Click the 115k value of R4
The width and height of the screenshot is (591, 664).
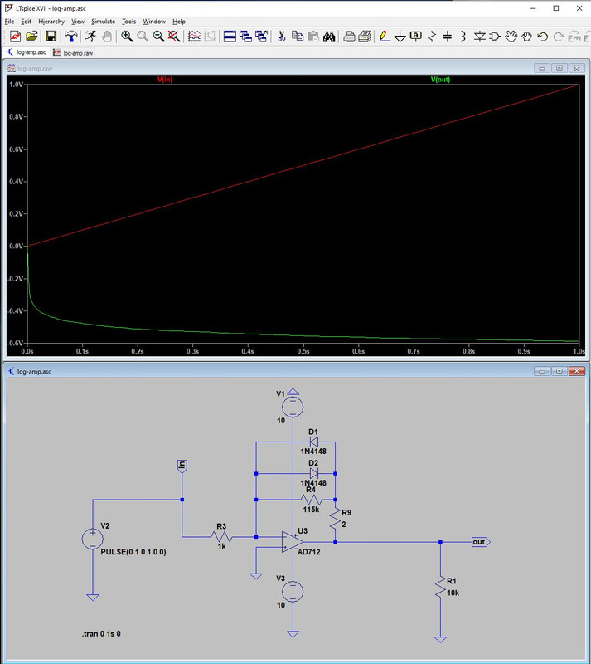(x=311, y=510)
